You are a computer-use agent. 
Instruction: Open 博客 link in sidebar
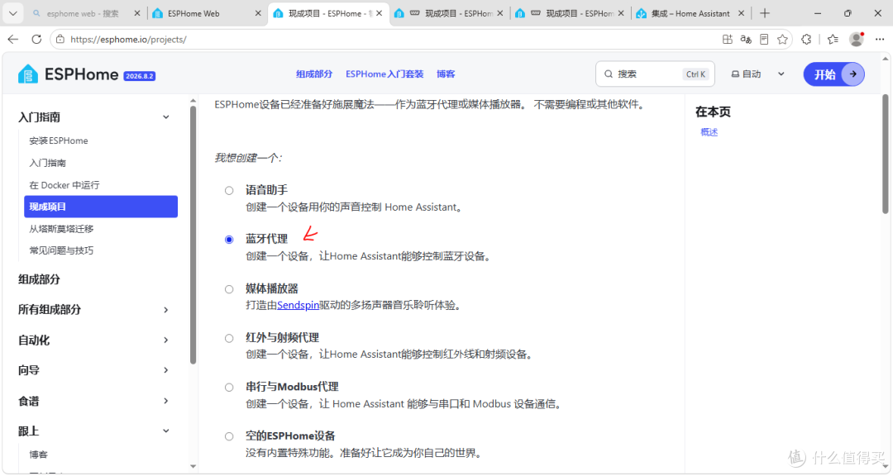[39, 455]
